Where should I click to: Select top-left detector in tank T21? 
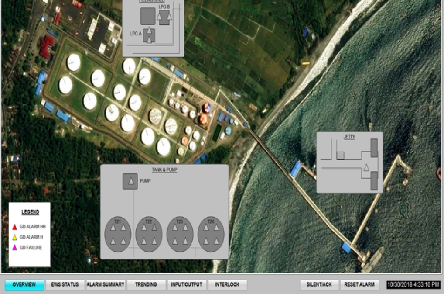(x=113, y=228)
